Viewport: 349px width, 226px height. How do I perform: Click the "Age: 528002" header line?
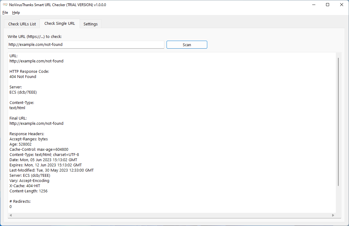(x=21, y=144)
